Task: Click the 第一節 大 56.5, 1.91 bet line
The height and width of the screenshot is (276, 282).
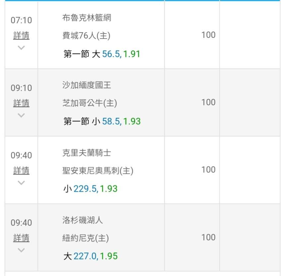Action: coord(102,54)
